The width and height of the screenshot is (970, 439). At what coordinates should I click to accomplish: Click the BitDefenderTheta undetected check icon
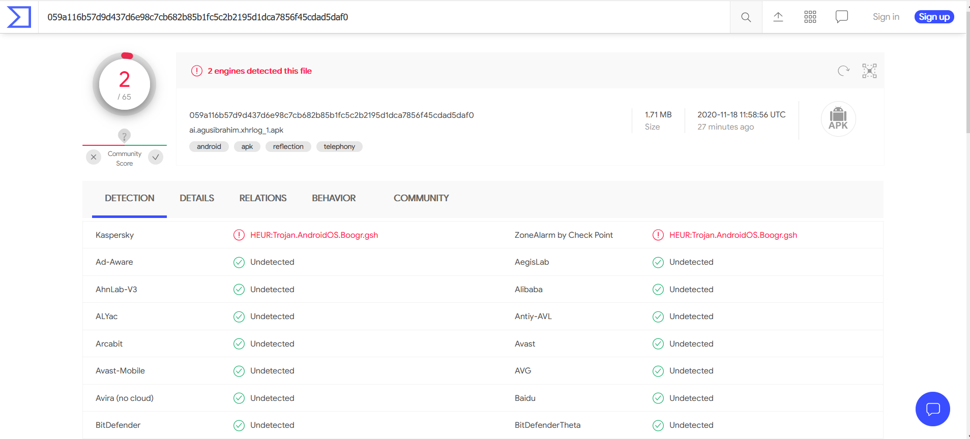click(x=658, y=425)
